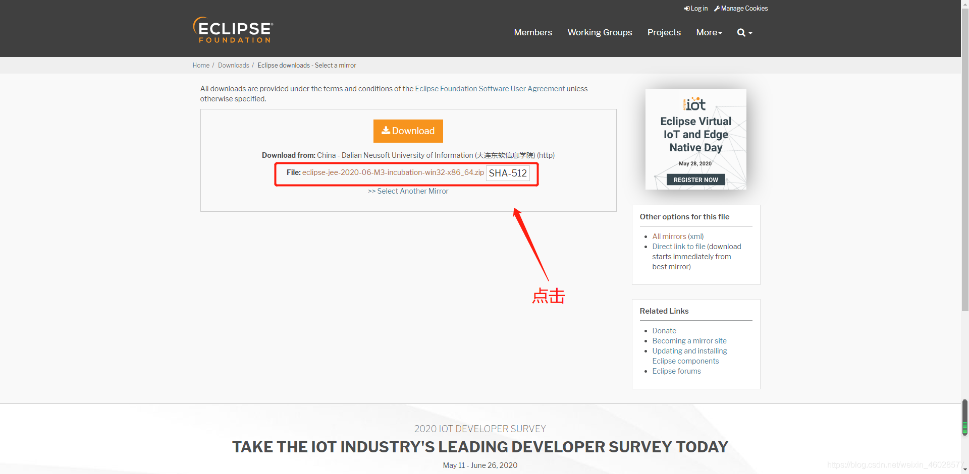Click the 2020 IOT DEVELOPER SURVEY label

[480, 429]
